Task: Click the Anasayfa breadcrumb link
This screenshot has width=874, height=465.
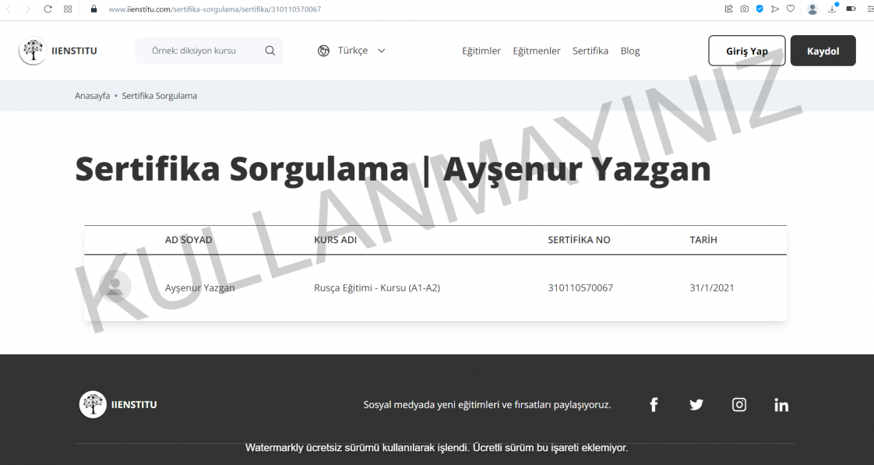Action: [x=92, y=95]
